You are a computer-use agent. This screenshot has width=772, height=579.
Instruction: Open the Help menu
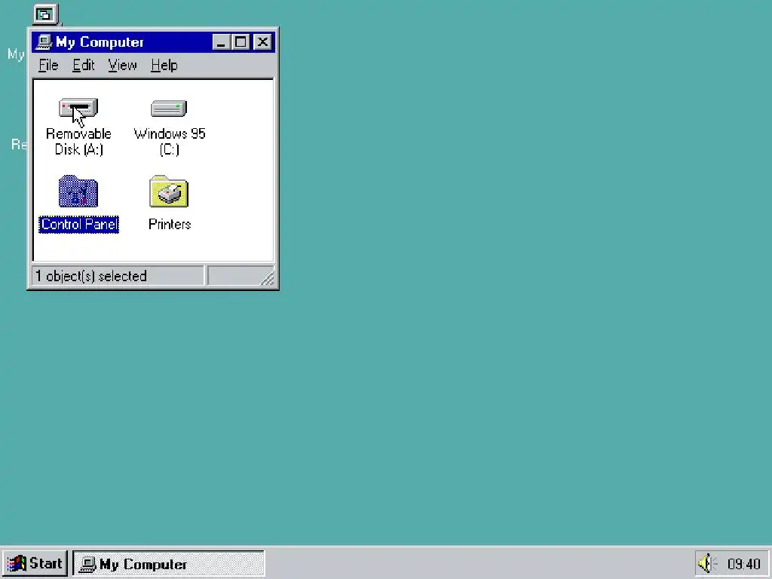(164, 65)
